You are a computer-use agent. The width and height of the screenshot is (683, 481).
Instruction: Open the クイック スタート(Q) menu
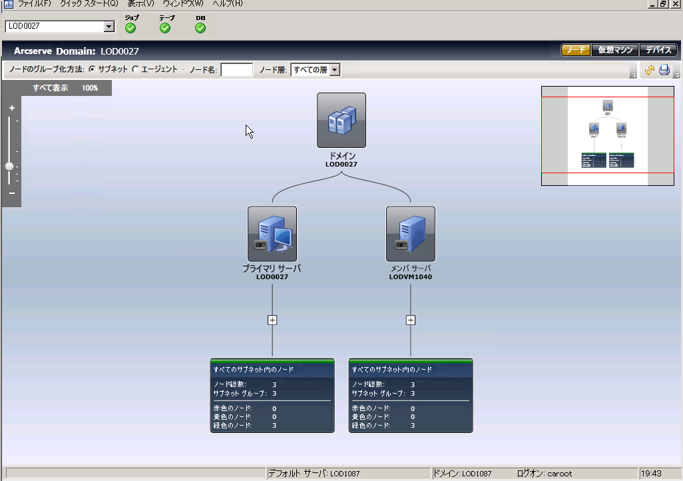pos(89,3)
